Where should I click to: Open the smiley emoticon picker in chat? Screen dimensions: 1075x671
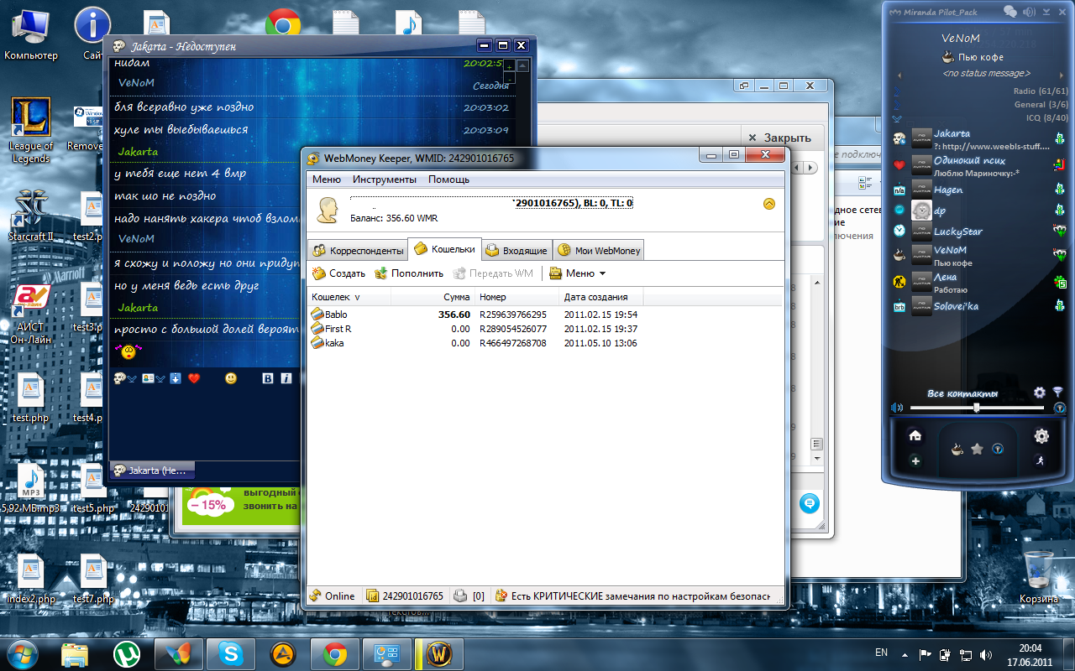[231, 379]
